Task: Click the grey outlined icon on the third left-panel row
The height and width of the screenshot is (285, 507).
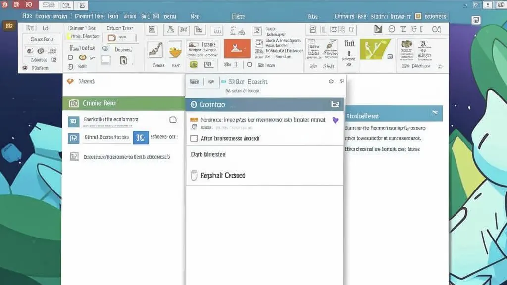Action: pyautogui.click(x=74, y=157)
